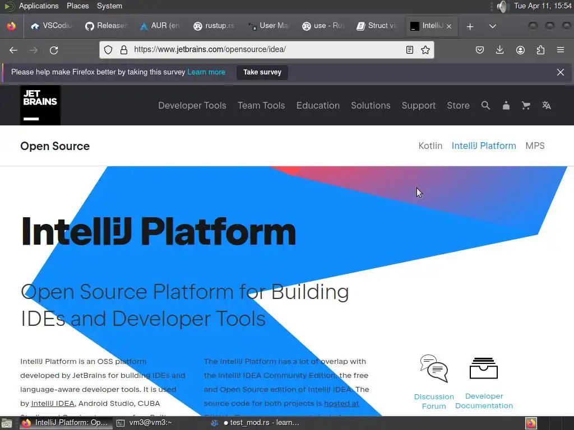Open the Applications menu in top panel
Image resolution: width=574 pixels, height=430 pixels.
[x=39, y=6]
